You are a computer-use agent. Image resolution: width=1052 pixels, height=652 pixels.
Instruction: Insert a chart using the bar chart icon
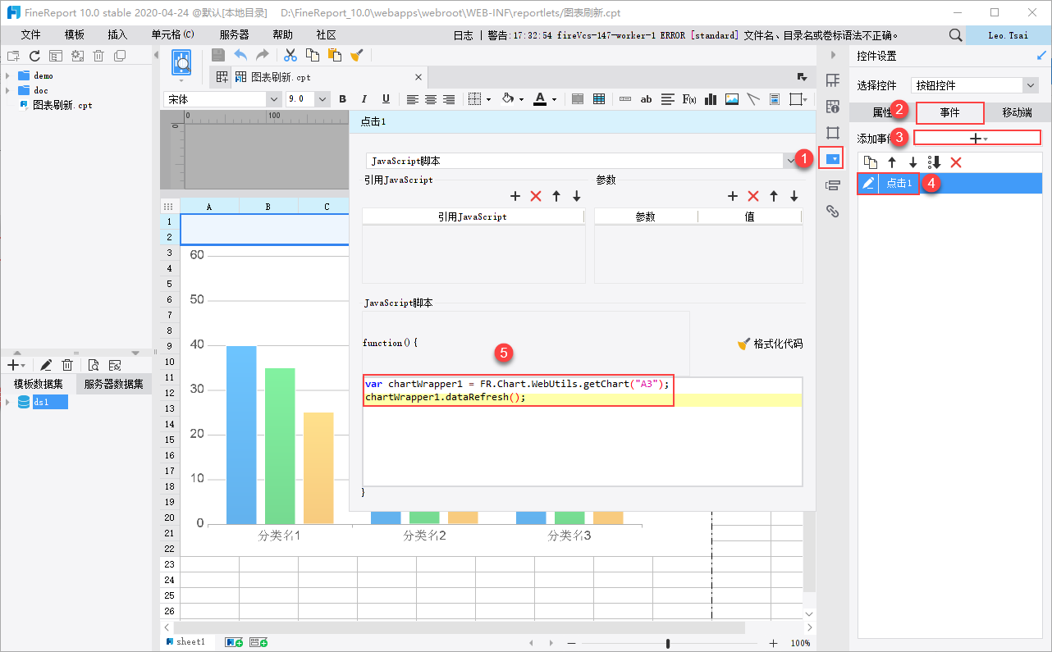click(x=711, y=99)
